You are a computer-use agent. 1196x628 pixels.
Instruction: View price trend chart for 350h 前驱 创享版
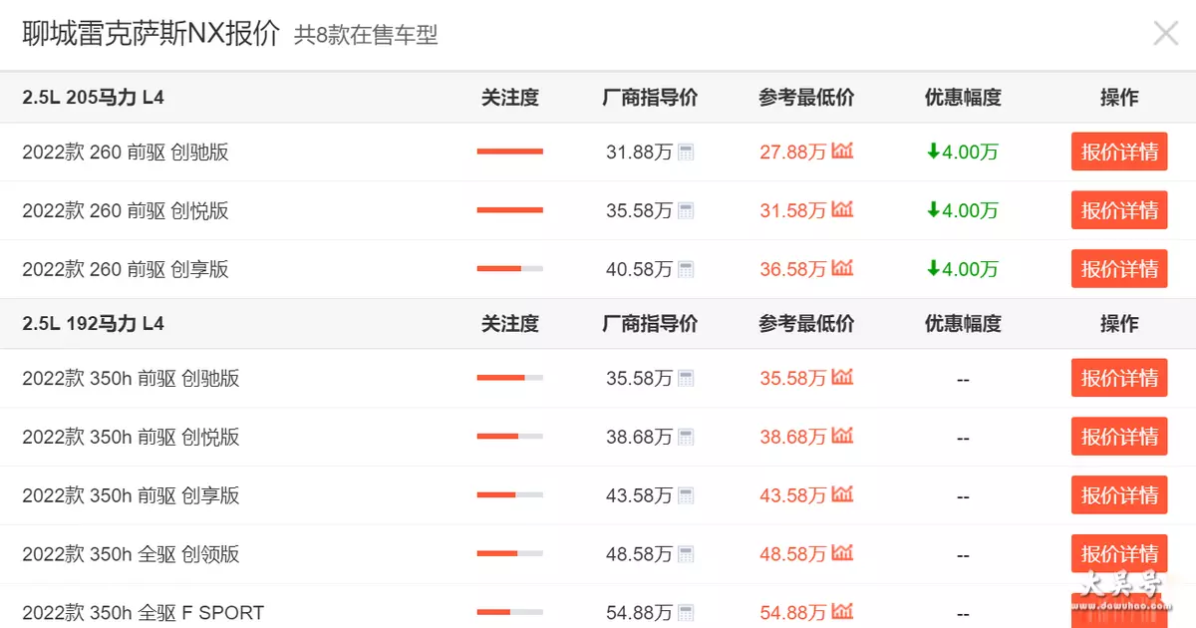[x=843, y=495]
